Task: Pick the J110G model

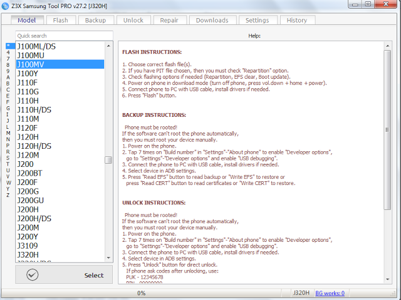Action: (60, 92)
